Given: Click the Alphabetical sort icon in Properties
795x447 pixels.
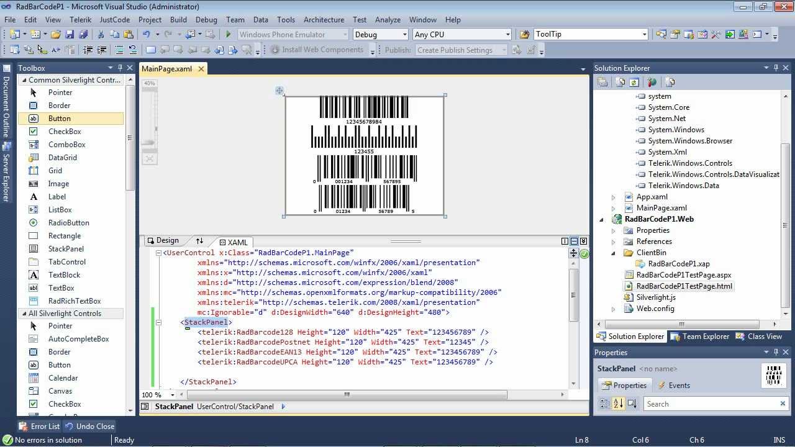Looking at the screenshot, I should point(618,404).
